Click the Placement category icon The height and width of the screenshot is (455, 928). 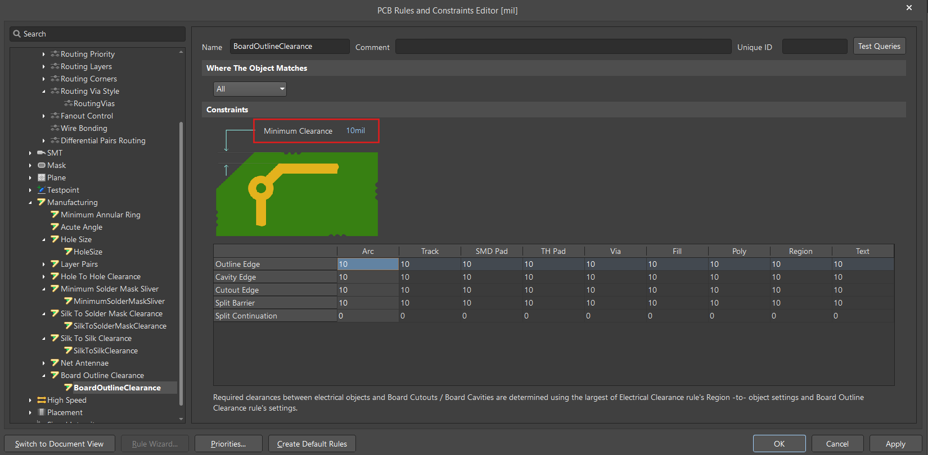(x=41, y=412)
